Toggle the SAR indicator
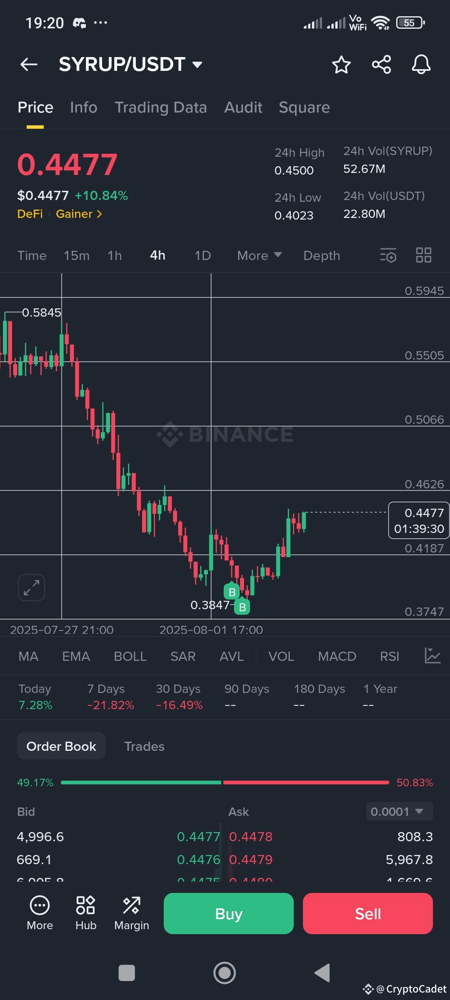Screen dimensions: 450x1000 [183, 656]
